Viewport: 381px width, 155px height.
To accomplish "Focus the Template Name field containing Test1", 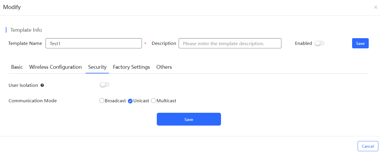I will [x=94, y=43].
